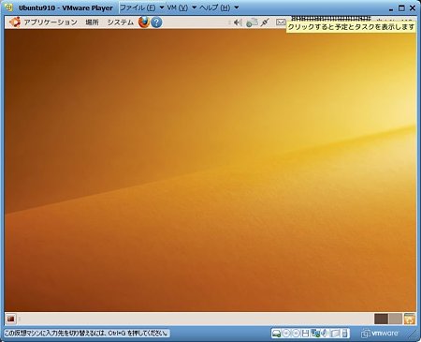Open the アプリケーション menu
This screenshot has height=342, width=421.
(51, 22)
